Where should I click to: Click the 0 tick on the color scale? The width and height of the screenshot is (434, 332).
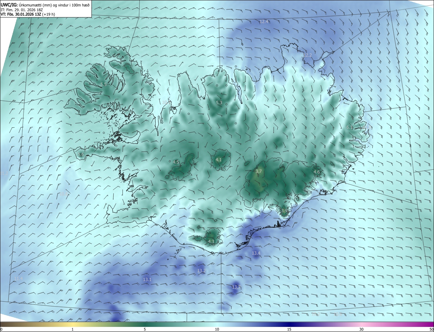[1, 329]
